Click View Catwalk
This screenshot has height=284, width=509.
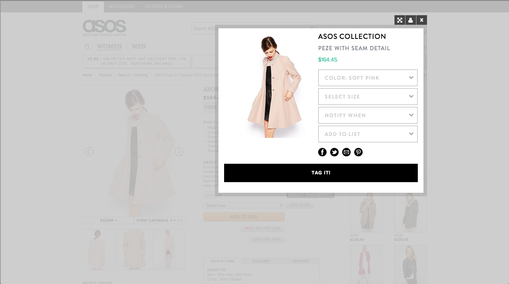(x=160, y=220)
